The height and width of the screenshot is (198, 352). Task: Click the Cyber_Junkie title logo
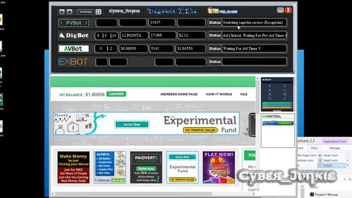tap(124, 11)
